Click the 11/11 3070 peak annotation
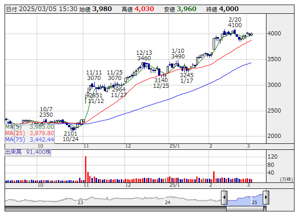The width and height of the screenshot is (300, 216). (94, 75)
